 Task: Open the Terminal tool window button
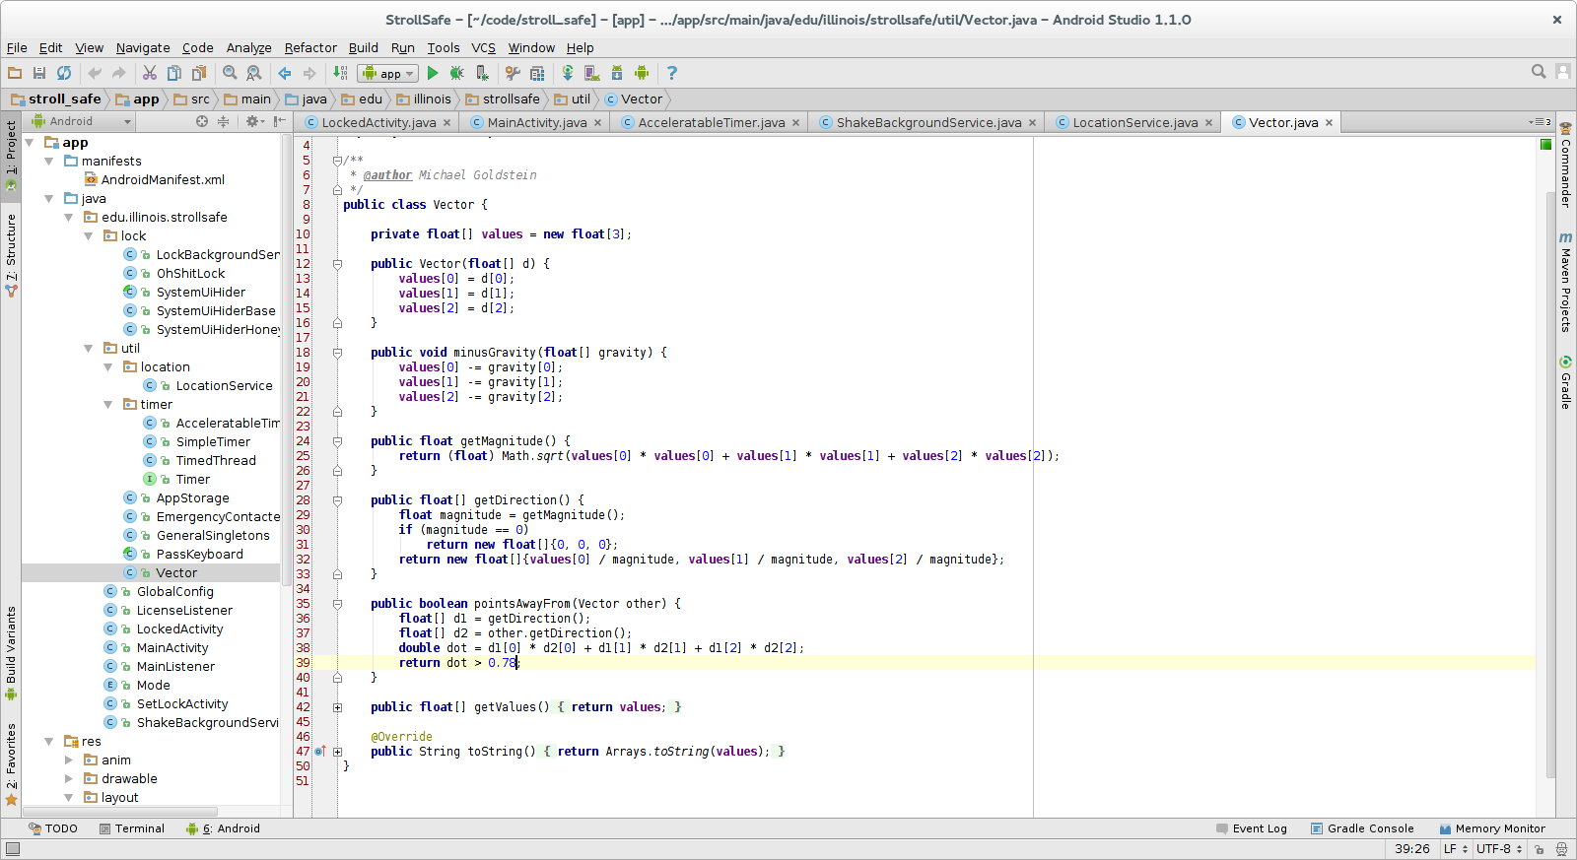132,828
